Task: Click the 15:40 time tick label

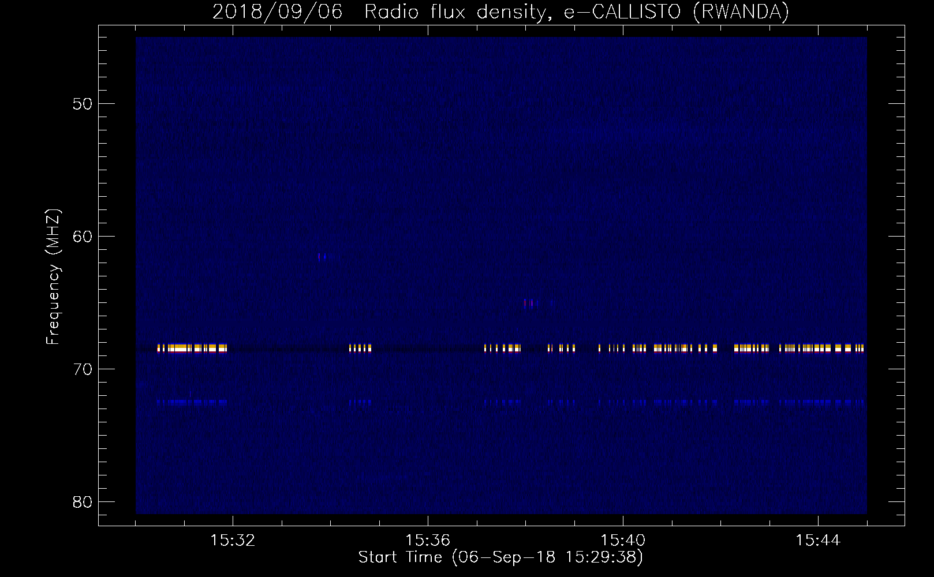Action: (623, 541)
